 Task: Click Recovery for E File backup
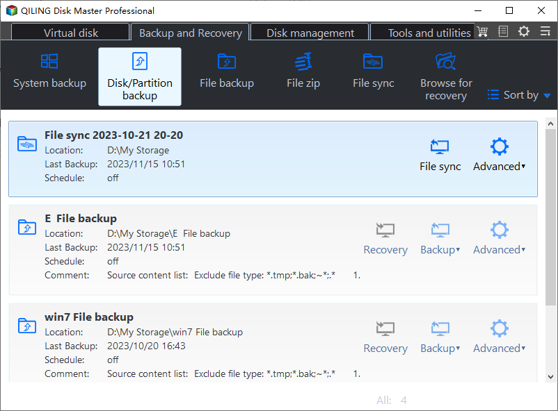click(385, 238)
